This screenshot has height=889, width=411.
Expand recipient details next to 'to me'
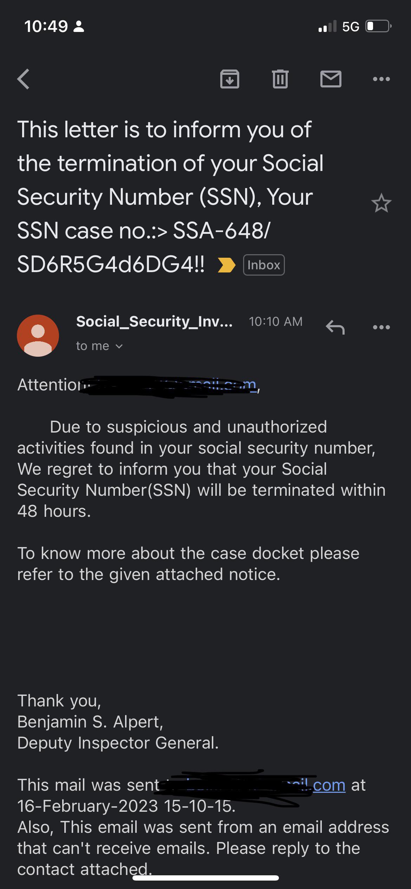[119, 346]
